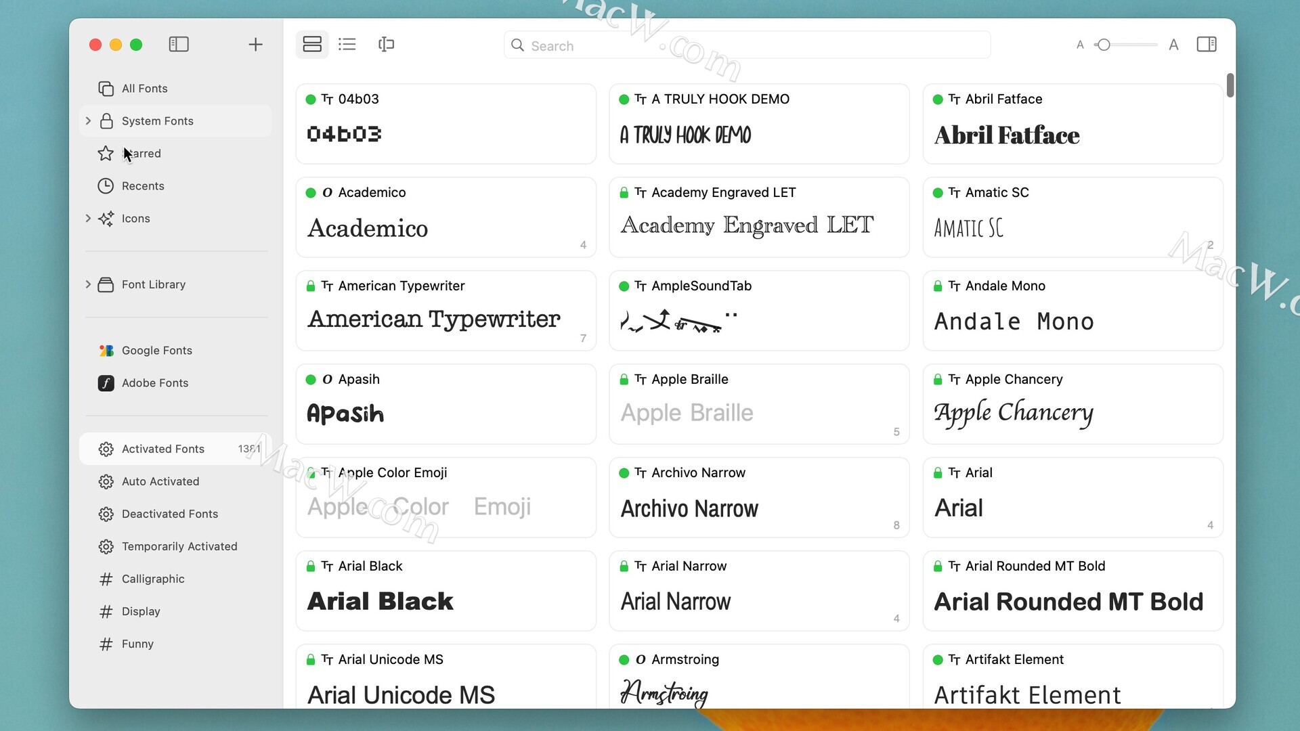Toggle activation dot for Amatic SC

pos(938,193)
